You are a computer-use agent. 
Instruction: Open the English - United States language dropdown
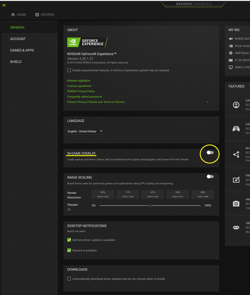pos(85,131)
